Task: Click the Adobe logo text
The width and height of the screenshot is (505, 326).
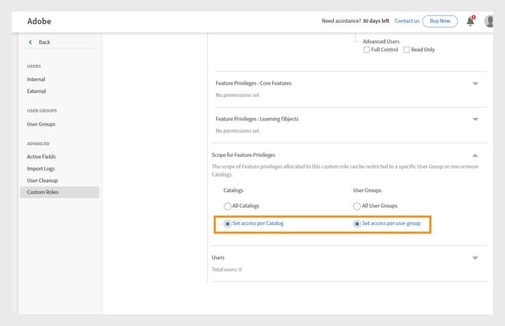Action: (x=39, y=21)
